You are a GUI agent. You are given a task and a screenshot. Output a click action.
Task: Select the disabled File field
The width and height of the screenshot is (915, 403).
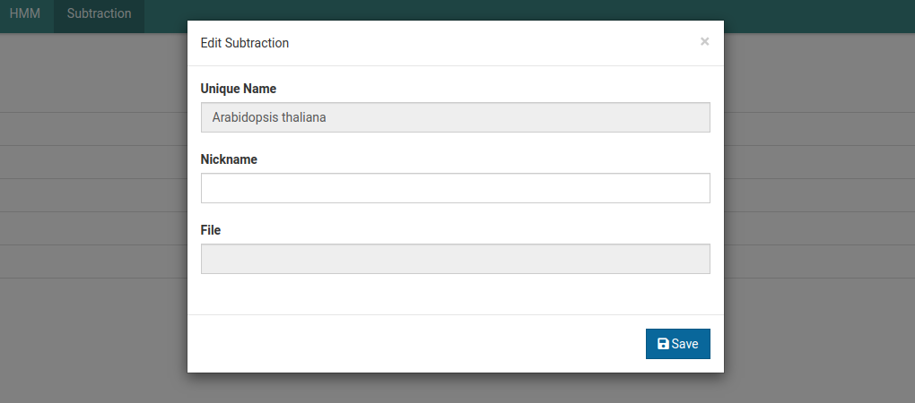point(455,259)
